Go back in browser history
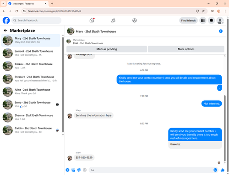Screen dimensions: 229x175 pos(4,11)
